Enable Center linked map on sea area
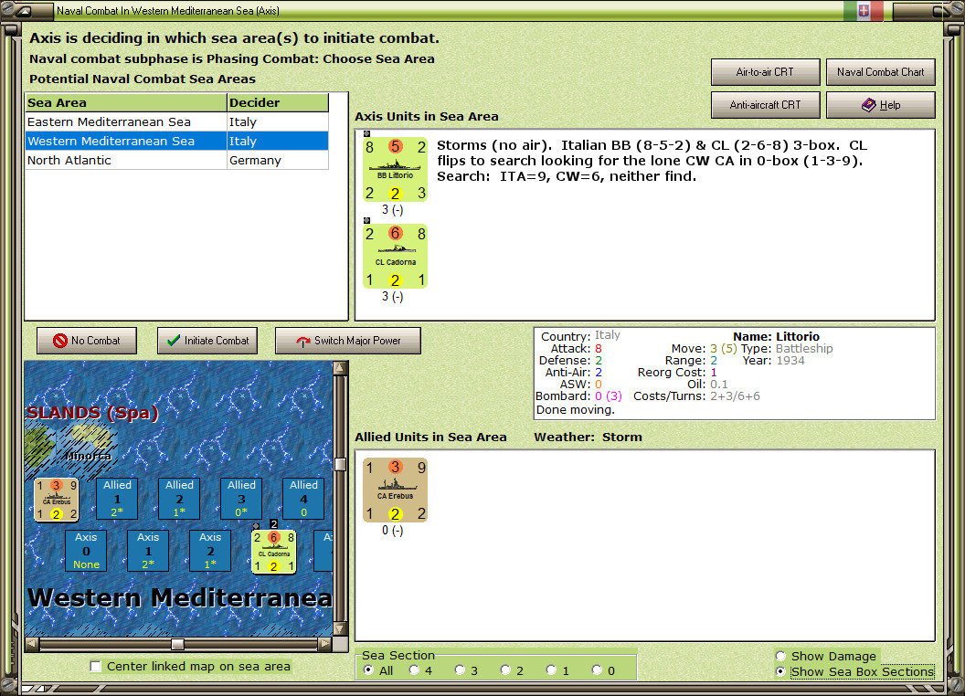Image resolution: width=965 pixels, height=696 pixels. 95,667
